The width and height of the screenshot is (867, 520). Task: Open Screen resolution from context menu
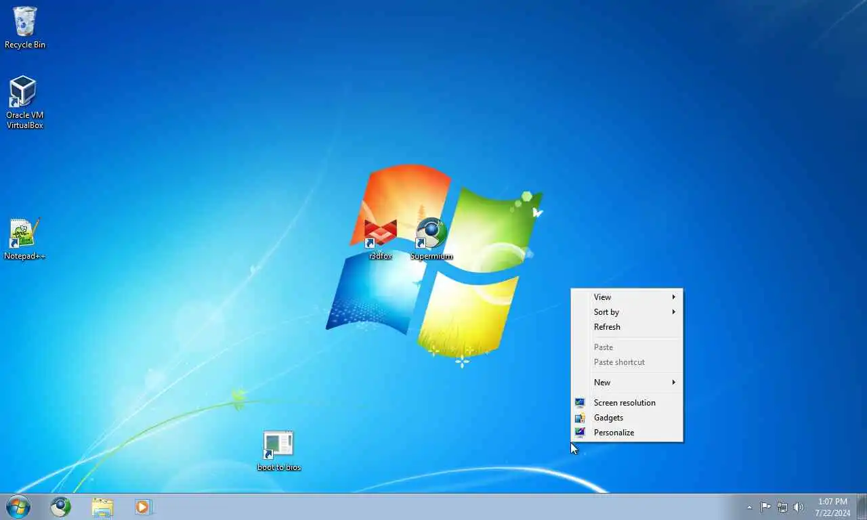coord(627,403)
